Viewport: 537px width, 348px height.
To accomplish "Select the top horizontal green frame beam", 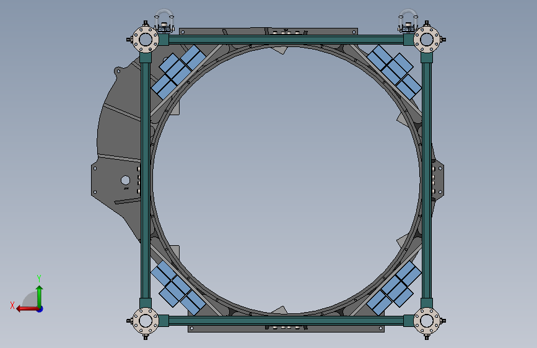I will tap(286, 40).
